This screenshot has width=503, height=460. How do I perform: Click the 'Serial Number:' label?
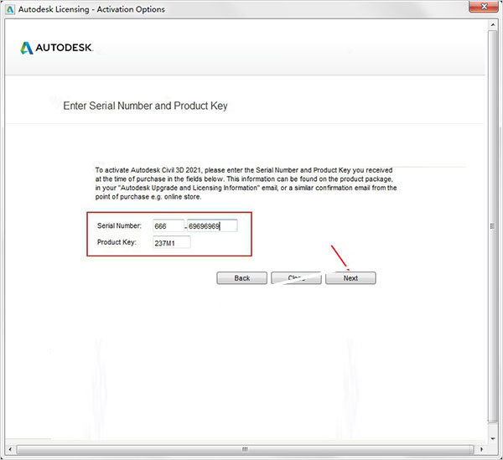tap(119, 225)
